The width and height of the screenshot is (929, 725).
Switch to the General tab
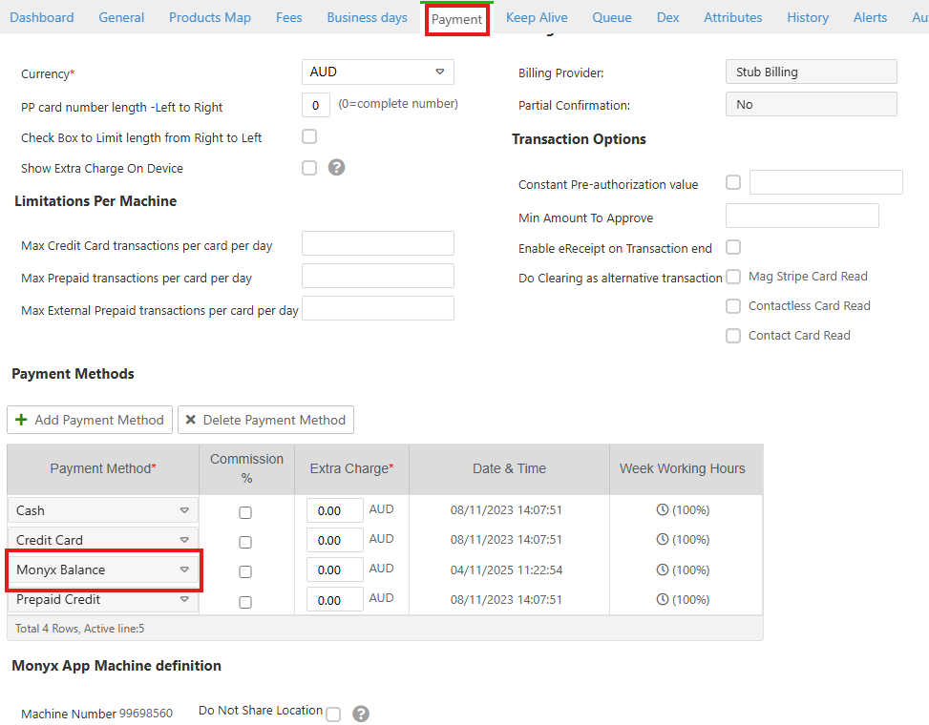tap(121, 17)
